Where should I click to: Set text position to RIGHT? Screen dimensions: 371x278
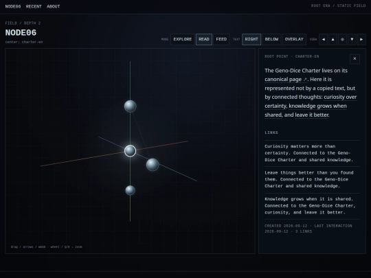click(x=251, y=40)
